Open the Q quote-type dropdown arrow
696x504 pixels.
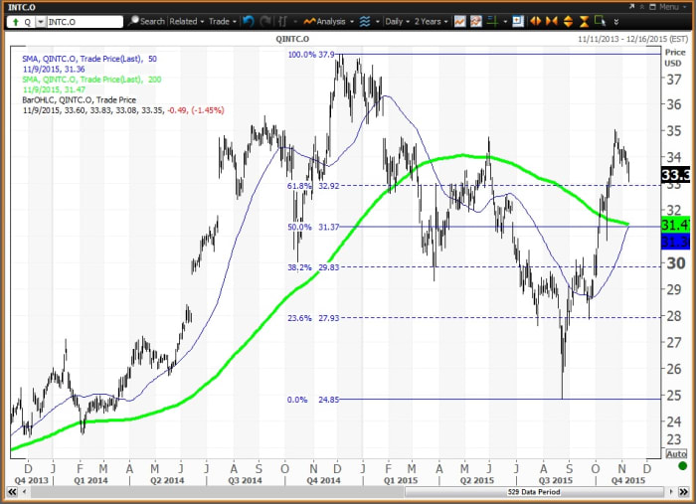point(41,22)
